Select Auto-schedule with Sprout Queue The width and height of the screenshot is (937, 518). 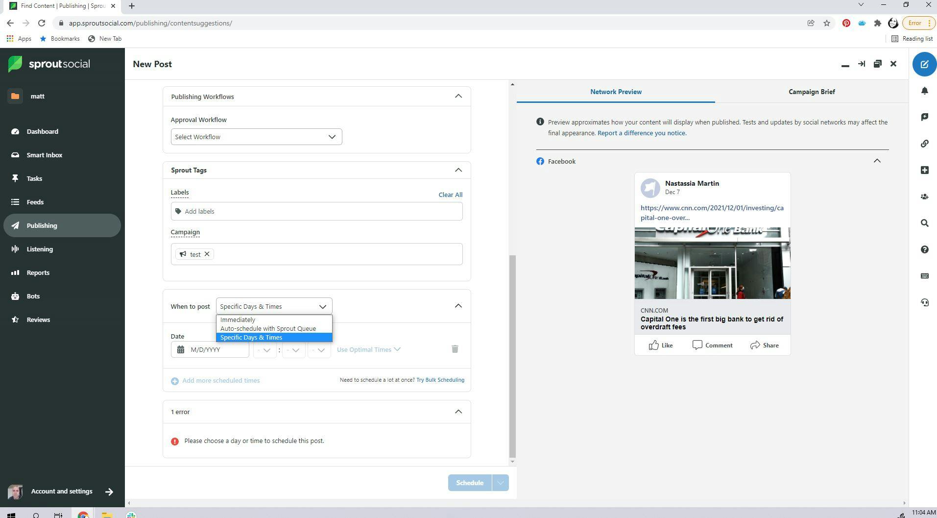[274, 328]
